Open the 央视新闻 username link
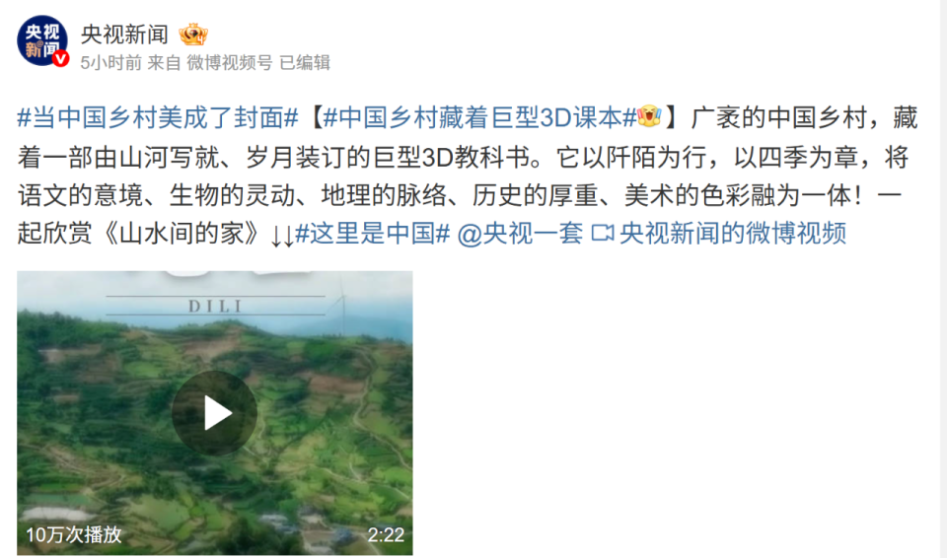Image resolution: width=947 pixels, height=558 pixels. click(124, 35)
